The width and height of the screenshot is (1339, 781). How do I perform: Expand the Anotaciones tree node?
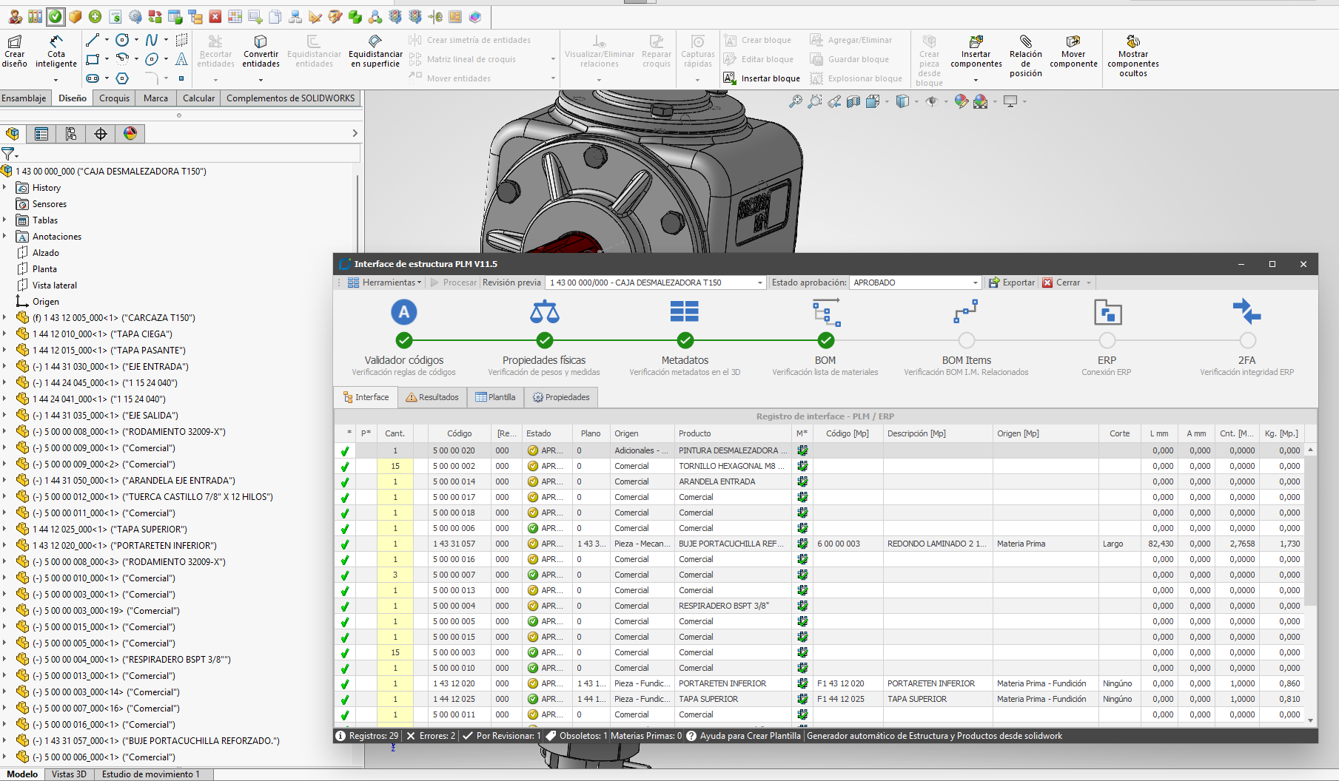pos(4,237)
